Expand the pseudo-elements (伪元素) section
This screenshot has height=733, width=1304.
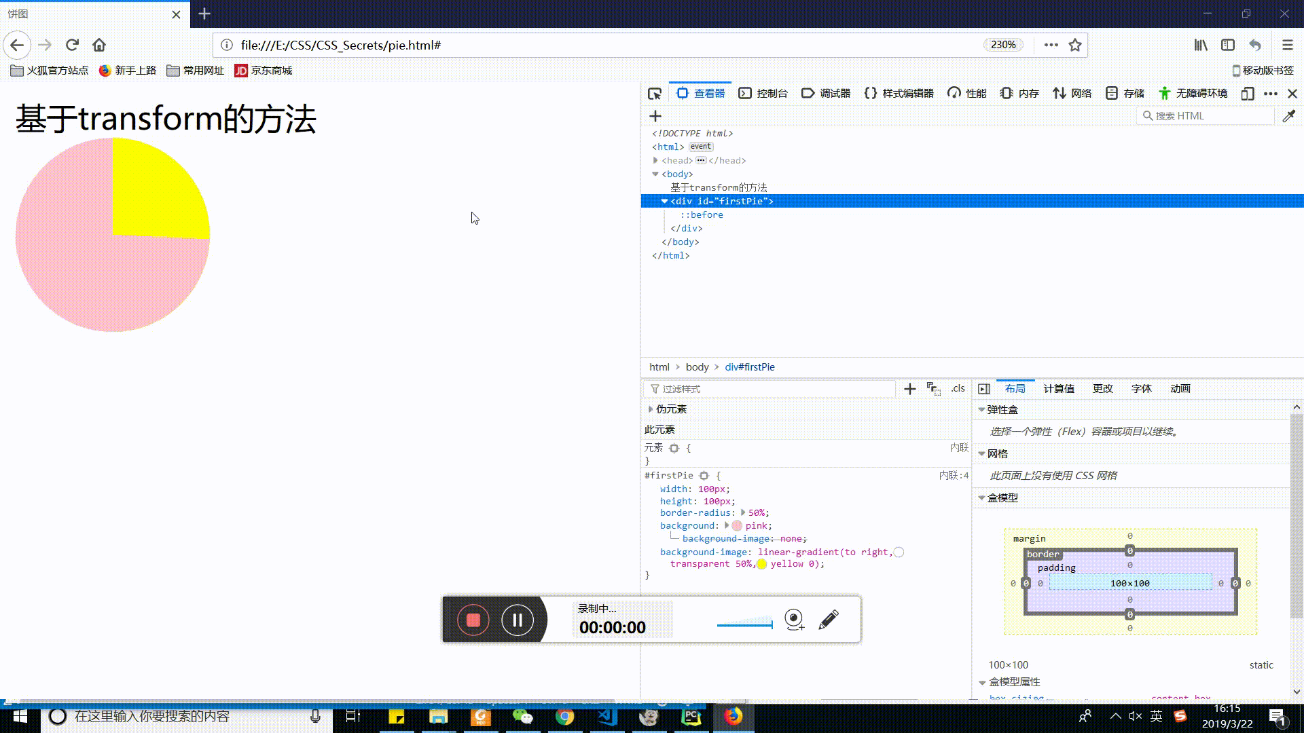tap(651, 409)
